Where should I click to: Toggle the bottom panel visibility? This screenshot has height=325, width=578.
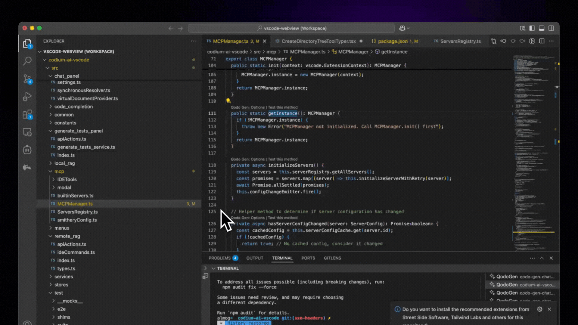pyautogui.click(x=542, y=28)
